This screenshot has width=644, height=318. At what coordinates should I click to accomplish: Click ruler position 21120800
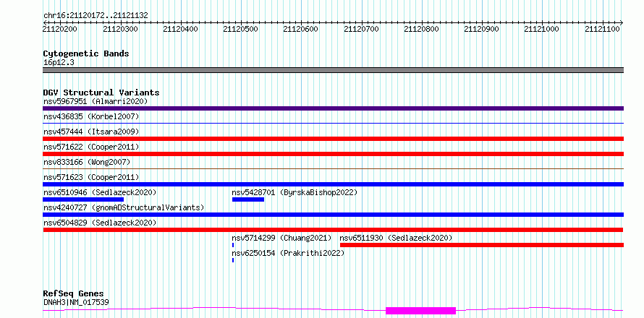(x=422, y=29)
